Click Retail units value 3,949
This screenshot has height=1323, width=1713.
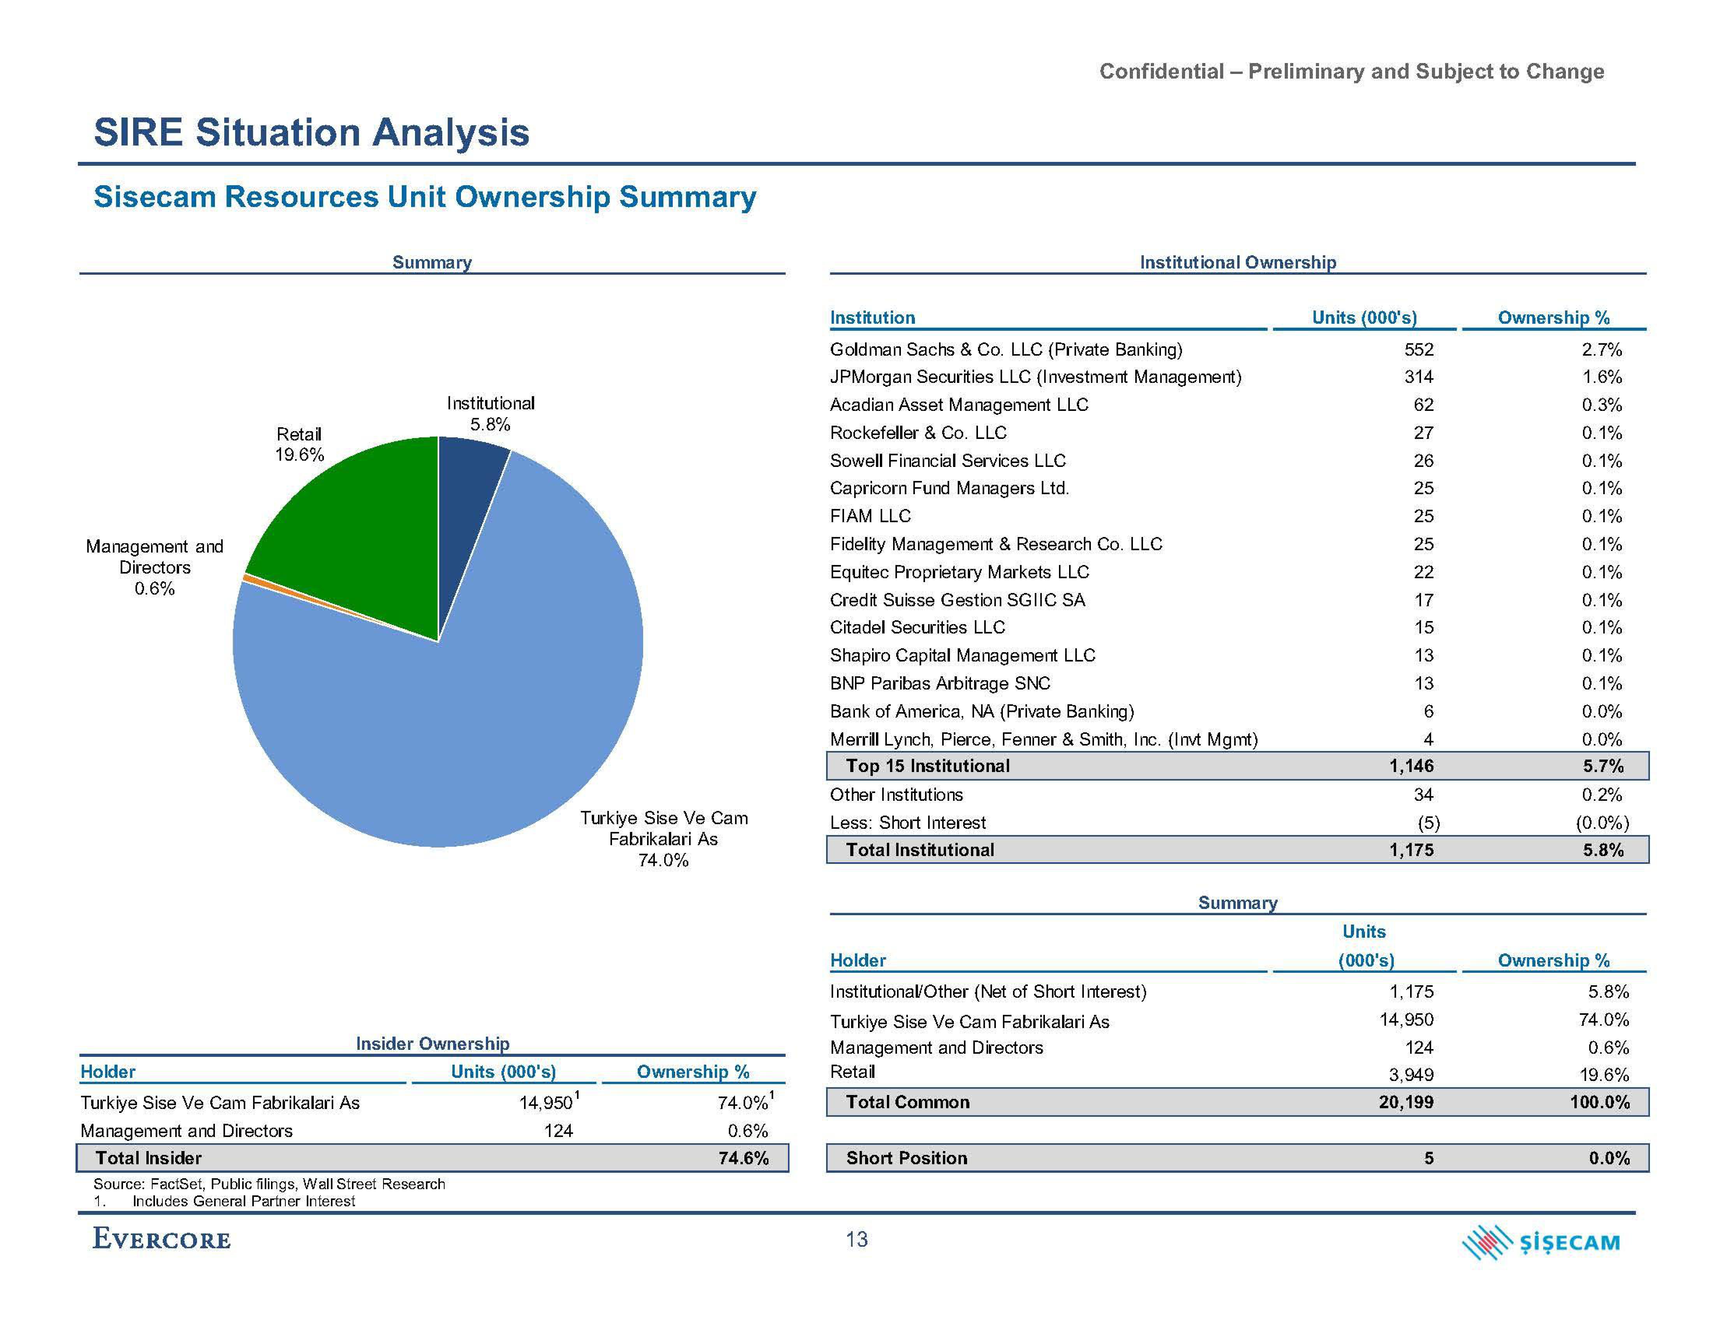tap(1411, 1074)
